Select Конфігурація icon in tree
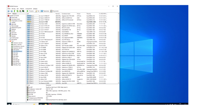Screen dimensions: 197x109 point(10,38)
